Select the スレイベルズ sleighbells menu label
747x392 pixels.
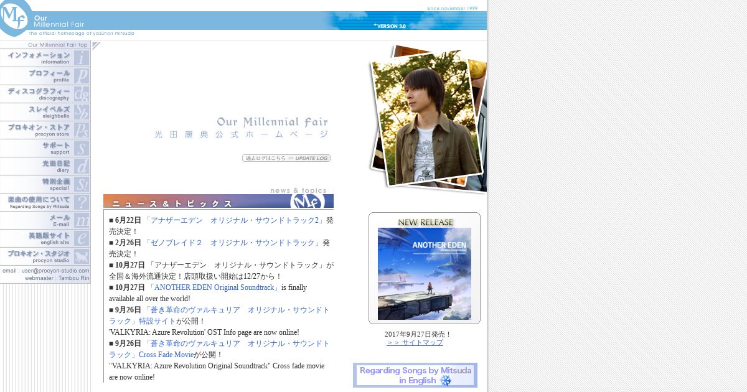(49, 112)
